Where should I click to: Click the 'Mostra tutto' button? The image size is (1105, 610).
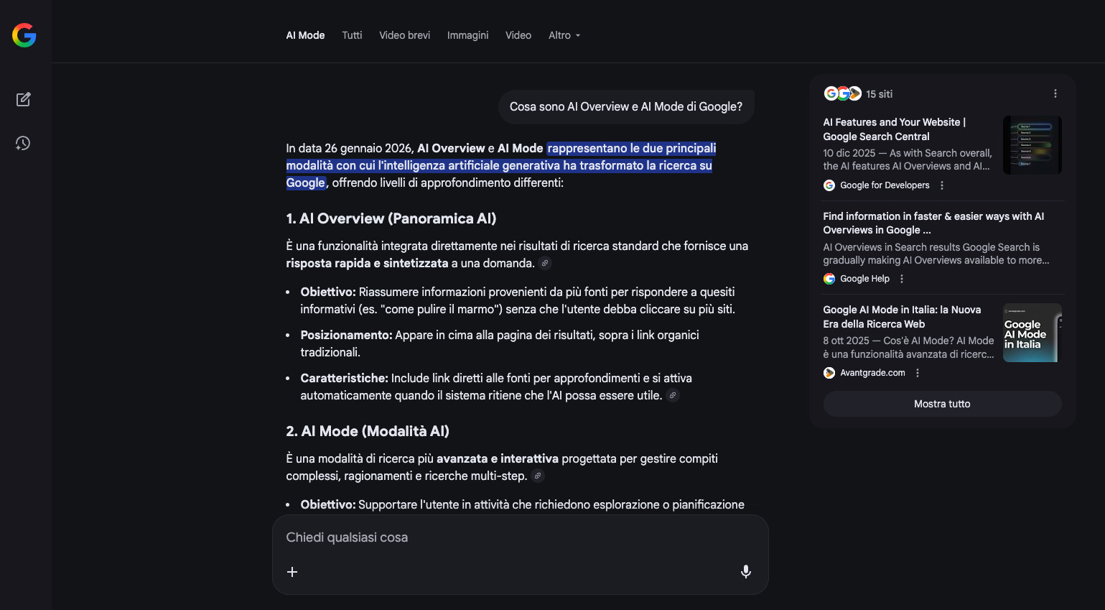[941, 404]
